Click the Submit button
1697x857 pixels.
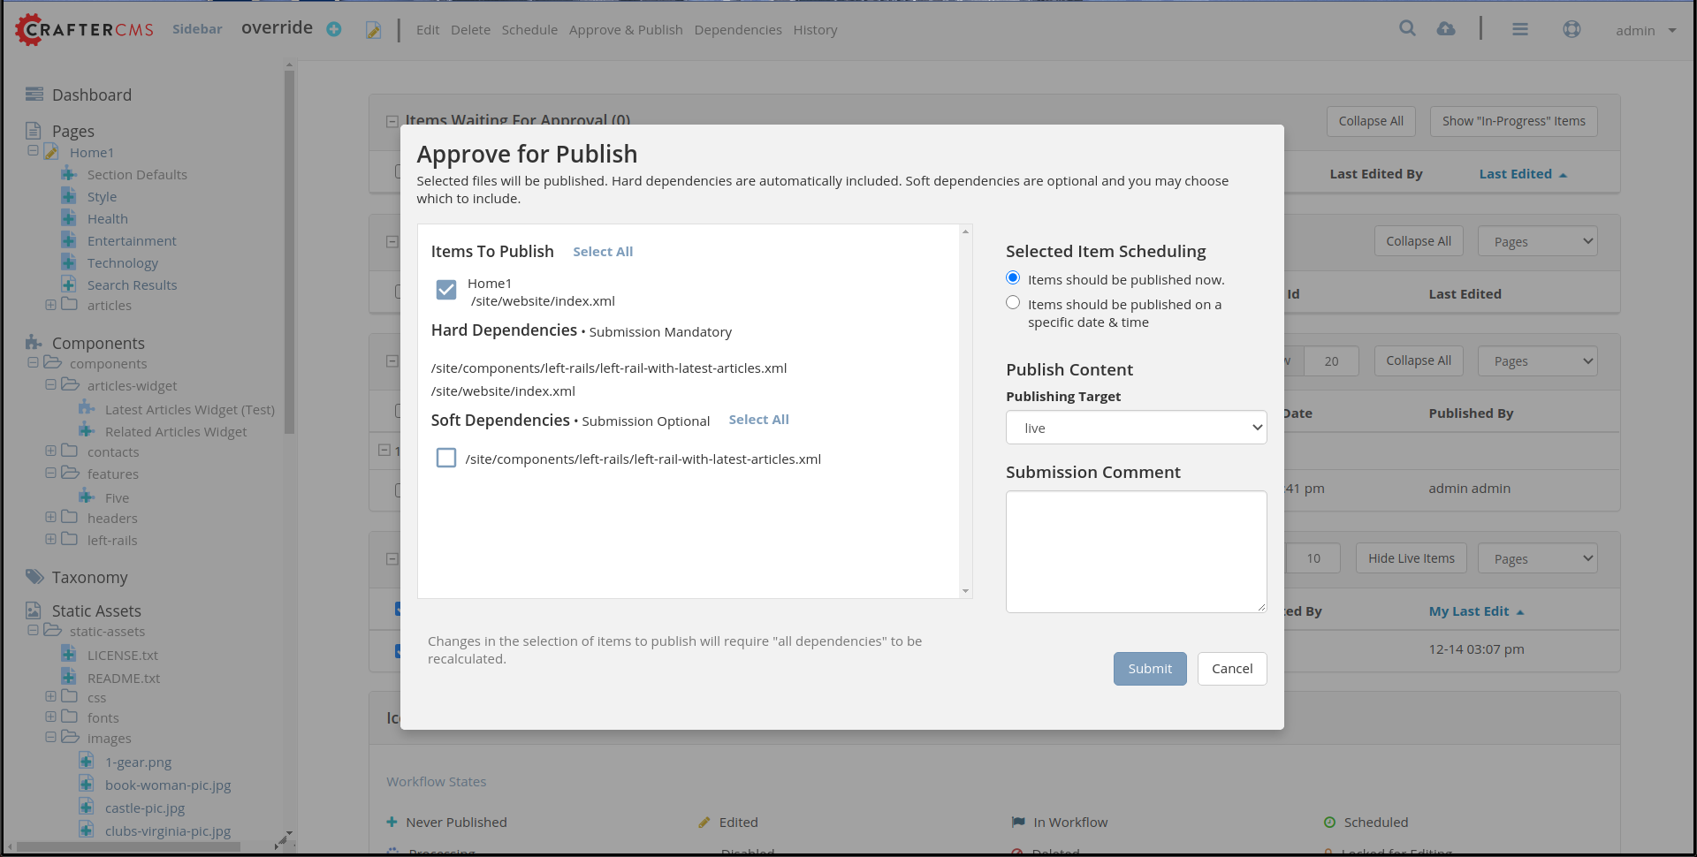(x=1150, y=669)
